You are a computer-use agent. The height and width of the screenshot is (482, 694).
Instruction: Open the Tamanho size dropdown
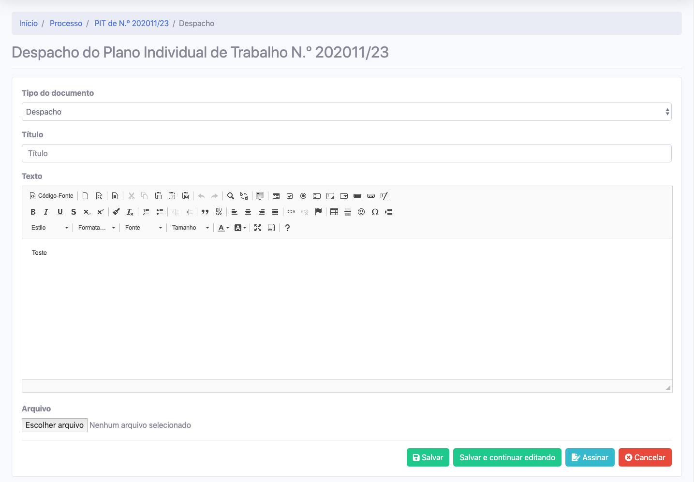click(191, 228)
